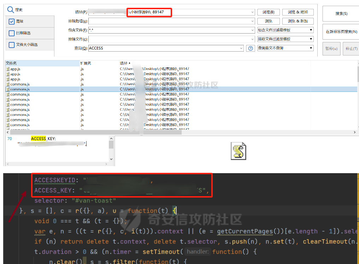Click the results list left scroll arrow

click(7, 132)
